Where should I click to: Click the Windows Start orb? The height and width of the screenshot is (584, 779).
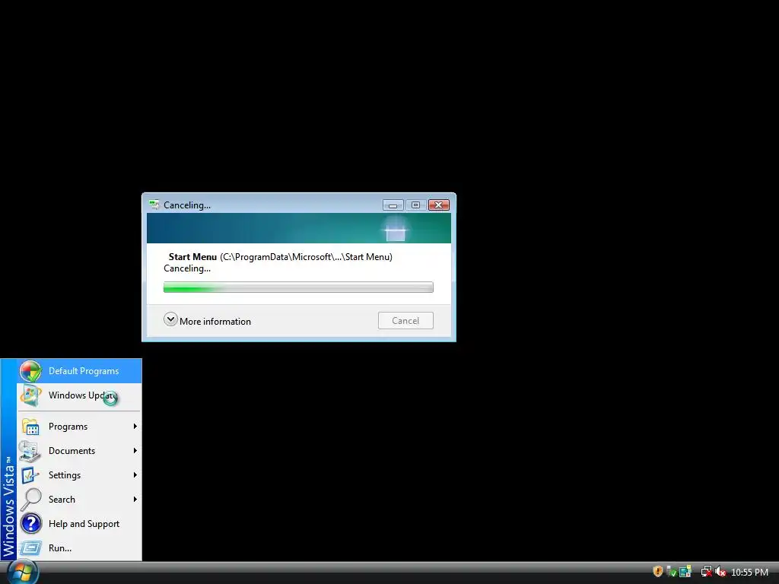pos(22,572)
